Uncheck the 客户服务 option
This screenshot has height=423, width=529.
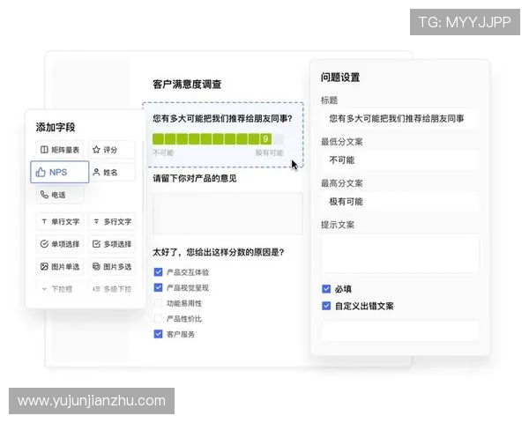[158, 334]
